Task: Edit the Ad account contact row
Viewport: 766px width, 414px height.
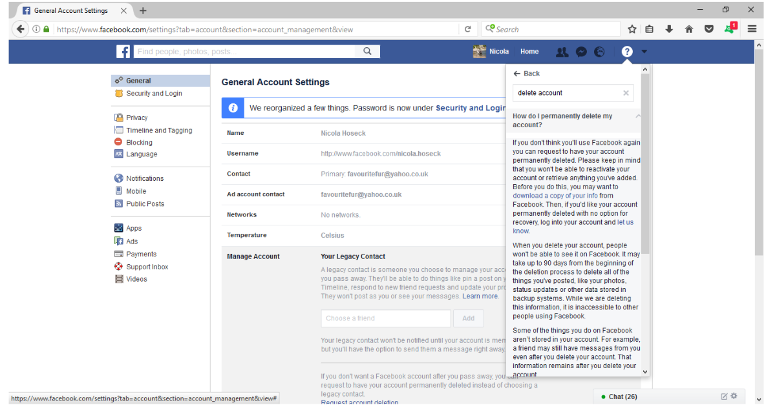Action: coord(363,195)
